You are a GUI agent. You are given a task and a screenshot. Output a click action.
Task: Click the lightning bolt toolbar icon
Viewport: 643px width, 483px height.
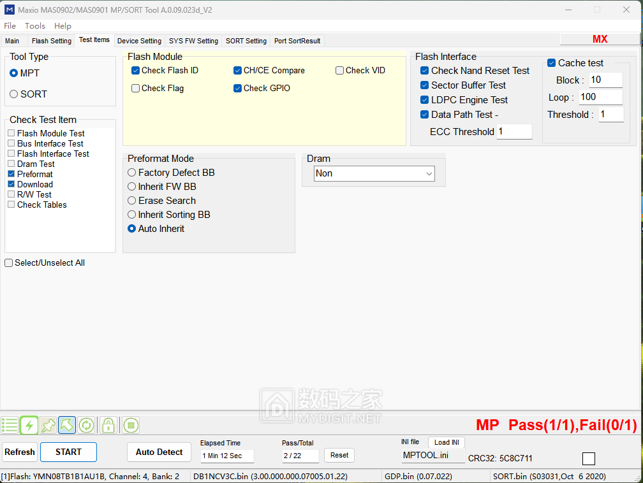pyautogui.click(x=29, y=425)
